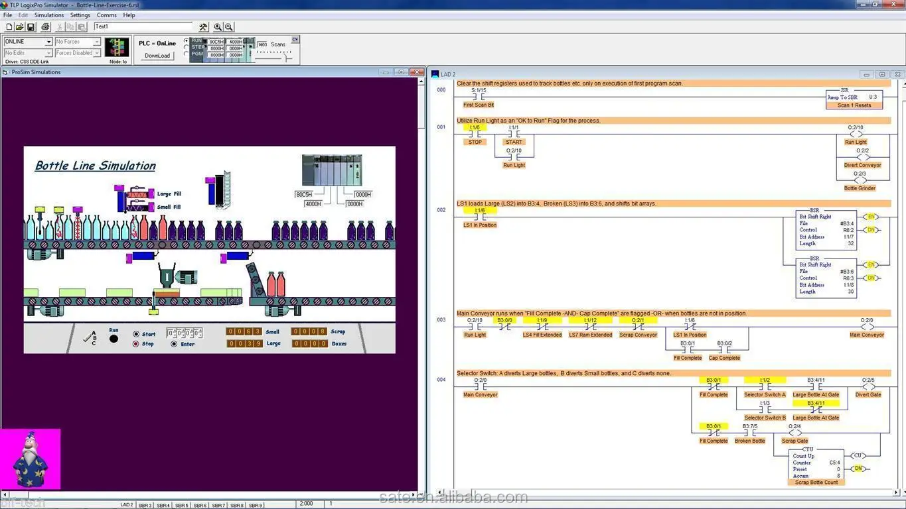The width and height of the screenshot is (906, 509).
Task: Click the DownLoad button
Action: (x=157, y=56)
